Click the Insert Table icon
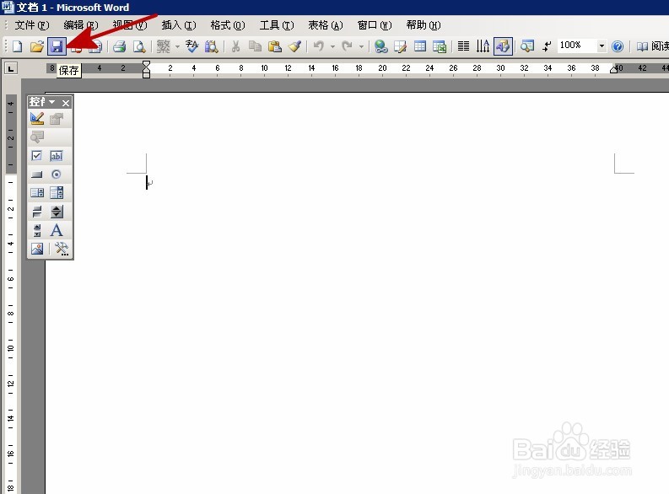This screenshot has width=669, height=494. [x=420, y=46]
